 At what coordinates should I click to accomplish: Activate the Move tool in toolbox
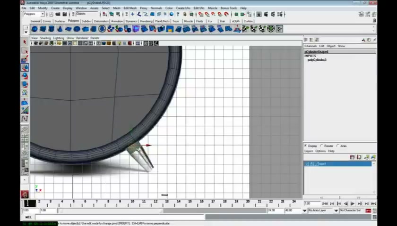(25, 68)
